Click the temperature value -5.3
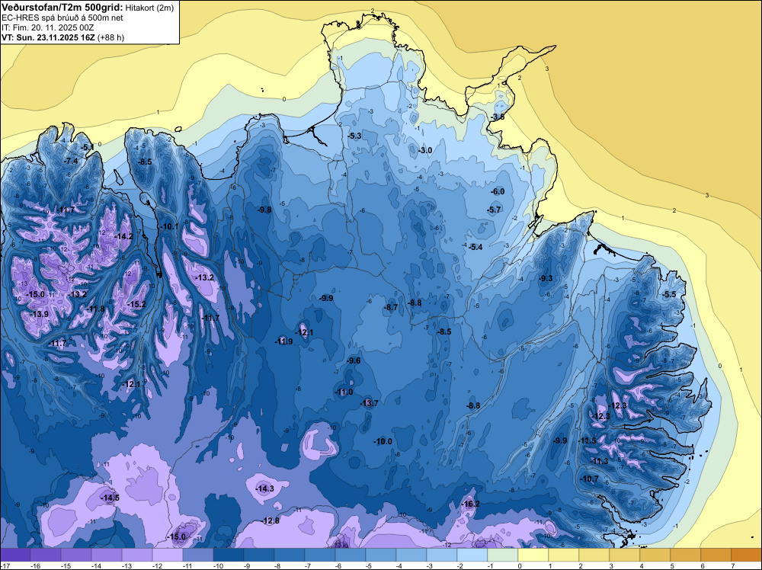Viewport: 762px width, 570px height. pyautogui.click(x=355, y=136)
